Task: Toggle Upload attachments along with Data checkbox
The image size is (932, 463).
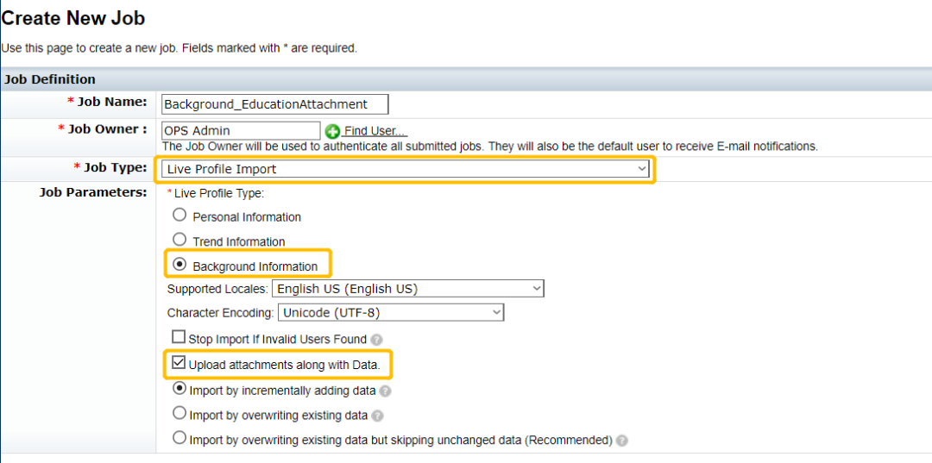Action: [179, 363]
